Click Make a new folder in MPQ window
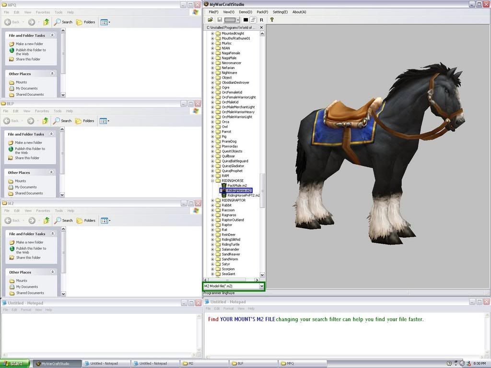Viewport: 491px width, 368px height. point(29,44)
